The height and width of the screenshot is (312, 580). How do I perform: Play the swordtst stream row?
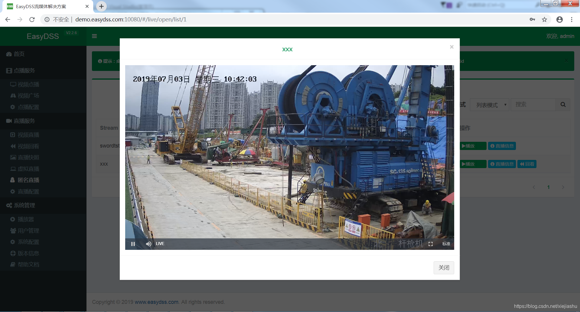tap(473, 146)
